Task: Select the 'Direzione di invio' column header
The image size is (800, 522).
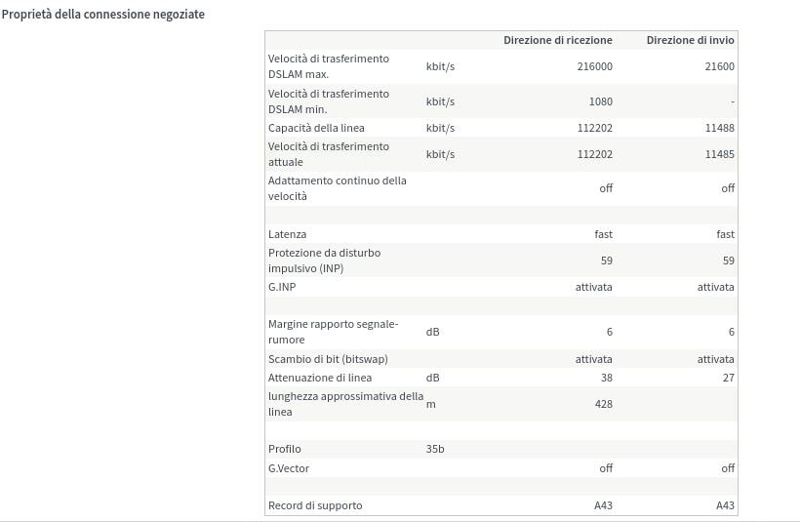Action: point(691,40)
